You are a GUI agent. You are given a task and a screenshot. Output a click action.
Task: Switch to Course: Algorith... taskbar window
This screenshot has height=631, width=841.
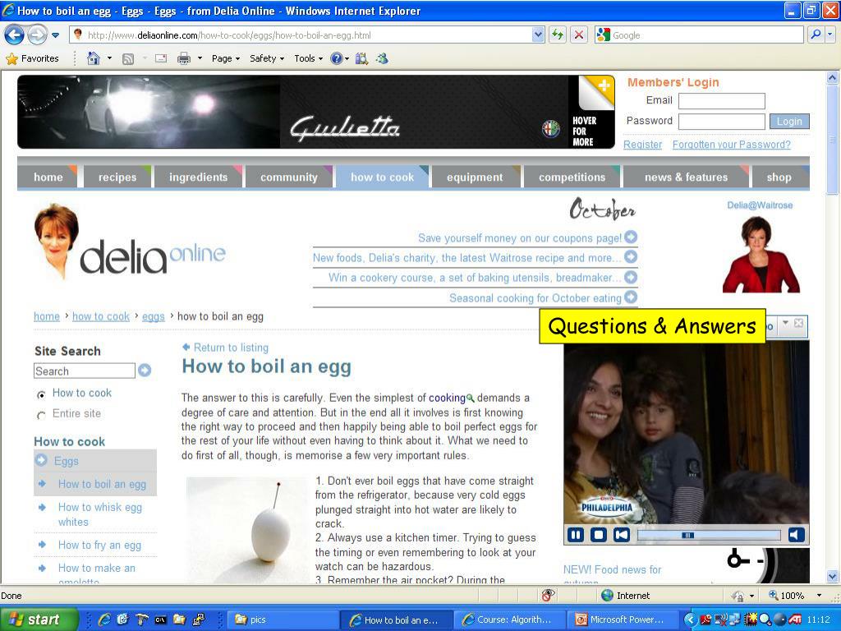click(508, 619)
